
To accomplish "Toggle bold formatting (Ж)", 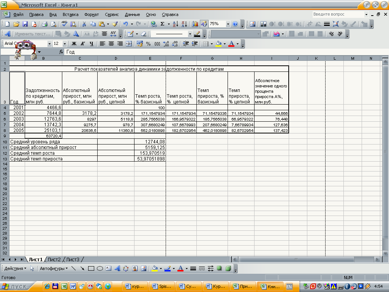I will tap(74, 44).
